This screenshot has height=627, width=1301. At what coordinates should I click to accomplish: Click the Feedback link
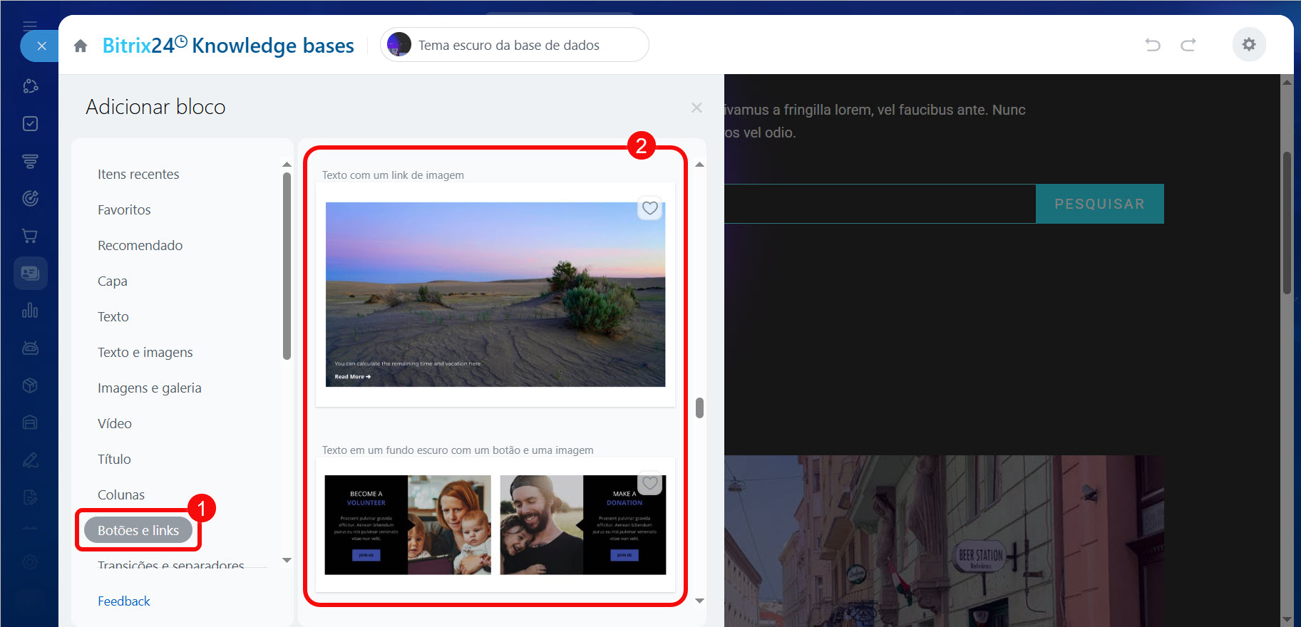(124, 601)
